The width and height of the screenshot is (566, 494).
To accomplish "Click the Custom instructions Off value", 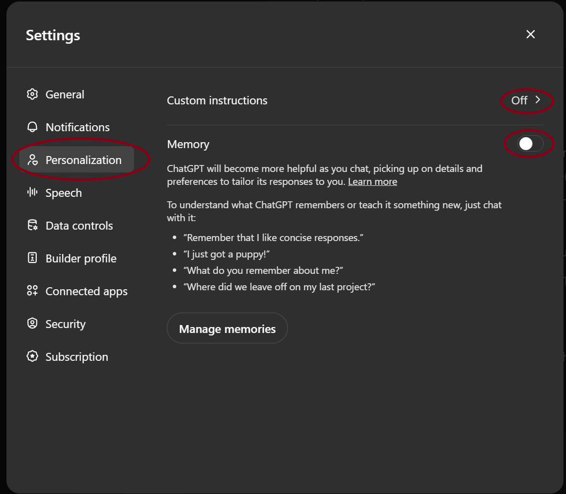I will (519, 100).
